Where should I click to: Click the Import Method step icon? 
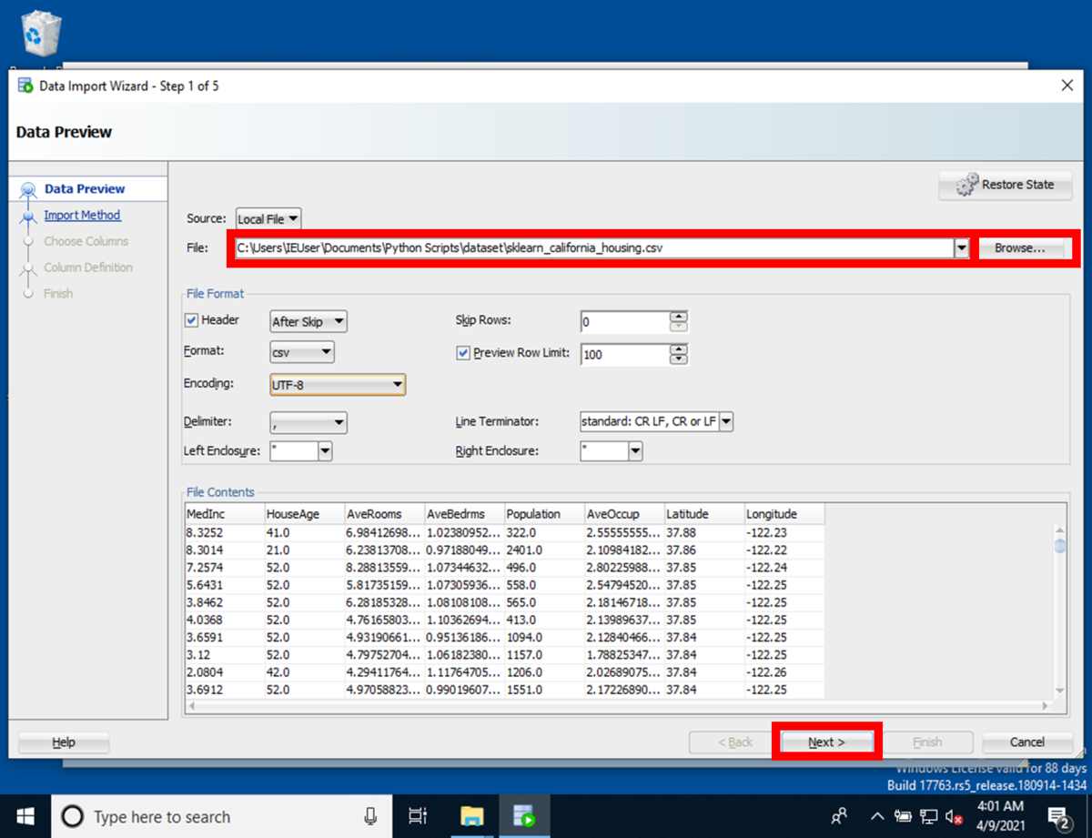click(x=28, y=216)
